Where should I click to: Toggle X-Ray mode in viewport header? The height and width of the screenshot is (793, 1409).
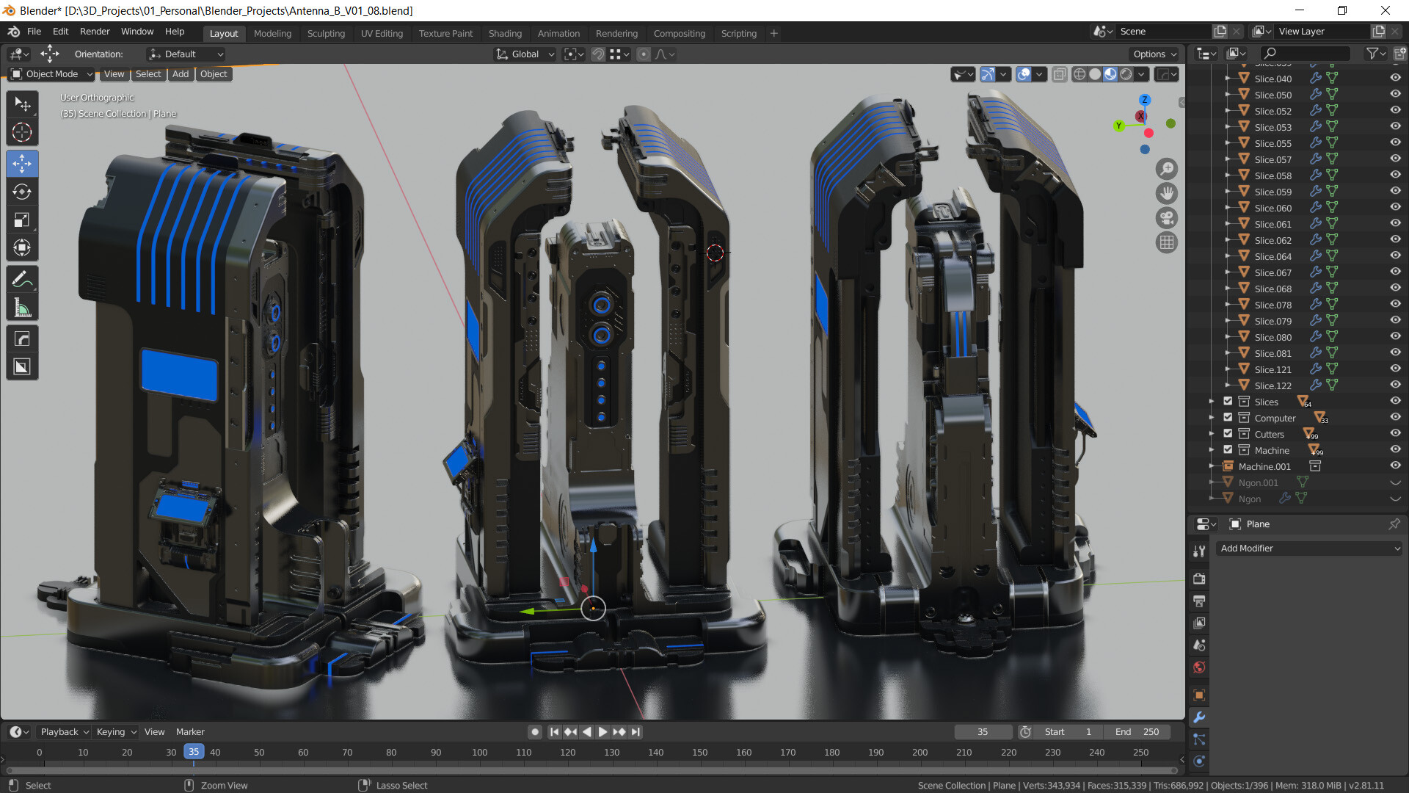pos(1059,74)
